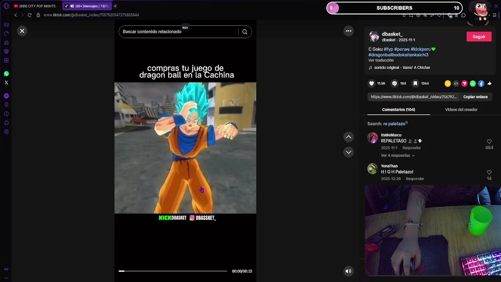Open the #kickperu hashtag link
The image size is (501, 282).
pyautogui.click(x=421, y=49)
